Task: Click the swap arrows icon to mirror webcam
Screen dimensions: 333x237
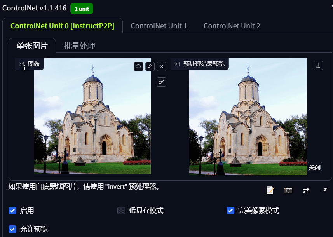Action: (x=306, y=190)
